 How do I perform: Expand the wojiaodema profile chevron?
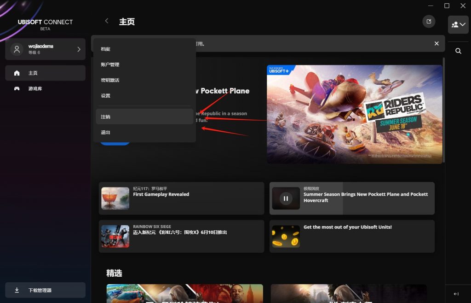pyautogui.click(x=79, y=49)
